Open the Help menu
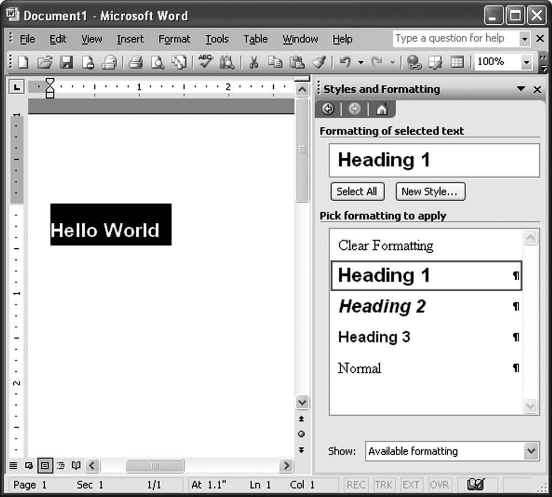Screen dimensions: 552x497 [x=342, y=39]
